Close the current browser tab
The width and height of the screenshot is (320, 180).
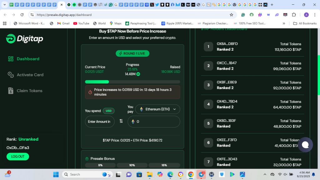click(x=62, y=5)
